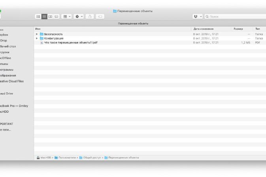Click the Безопасность modification date

(206, 34)
